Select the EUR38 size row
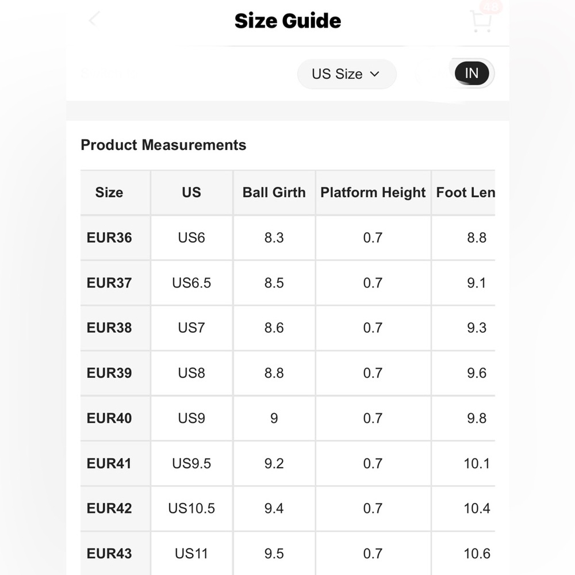The image size is (575, 575). pos(288,328)
